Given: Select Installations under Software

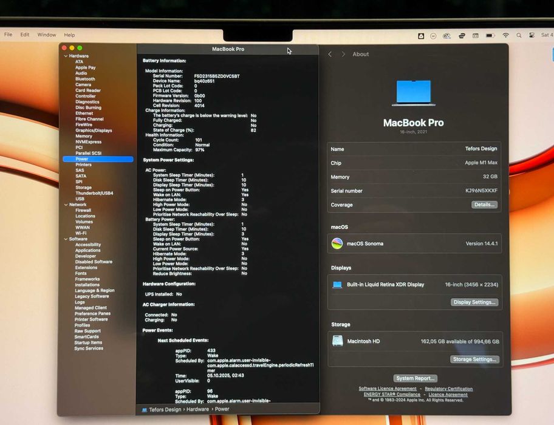Looking at the screenshot, I should coord(87,285).
